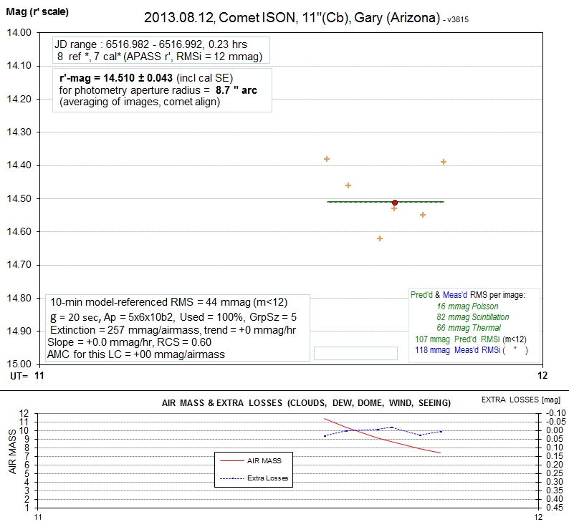Click "(averaging of images, comet align)" text

(x=140, y=102)
